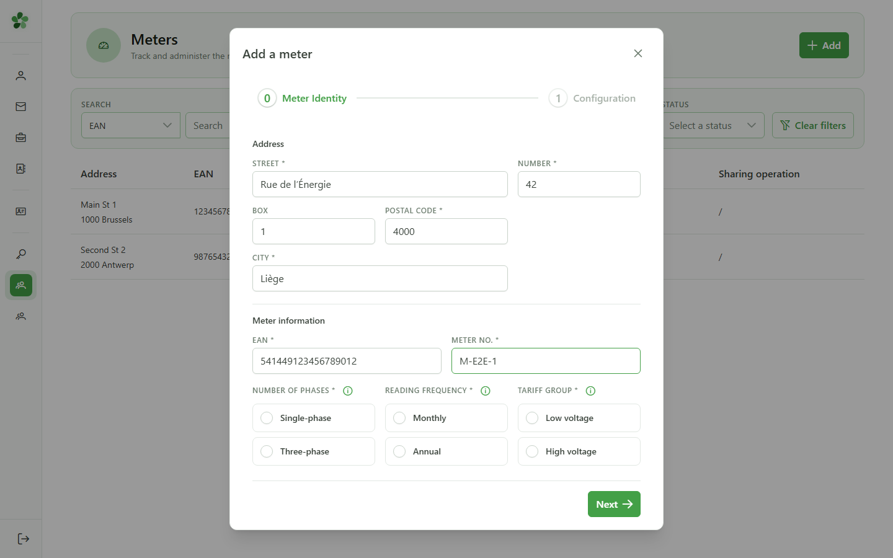
Task: Click the Postal Code input field
Action: tap(446, 231)
